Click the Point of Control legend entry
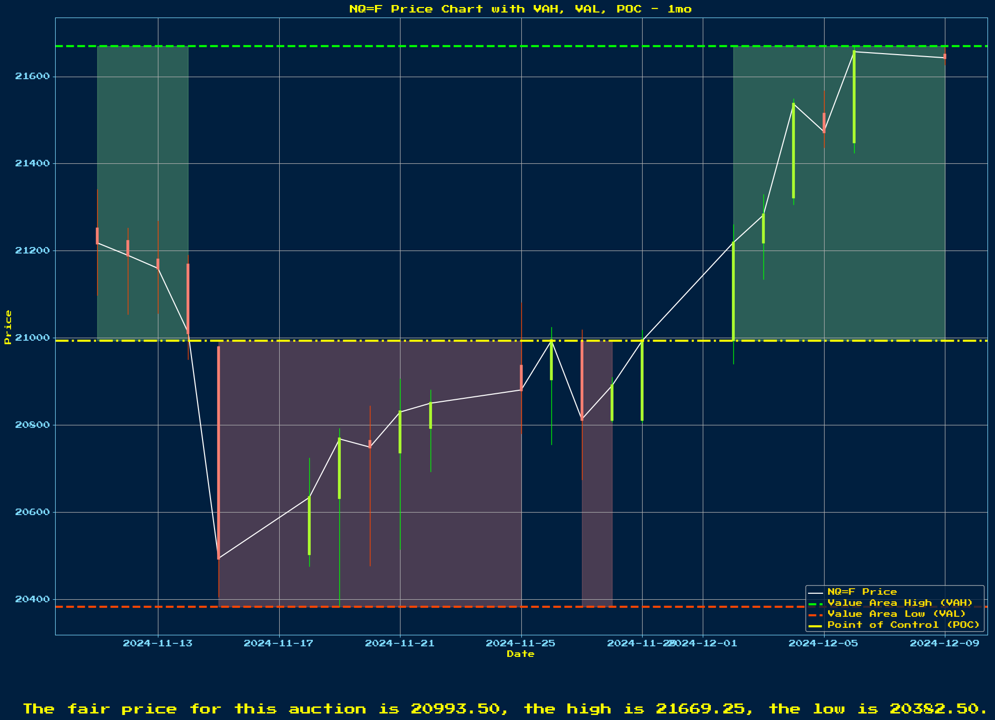The width and height of the screenshot is (995, 720). click(903, 625)
